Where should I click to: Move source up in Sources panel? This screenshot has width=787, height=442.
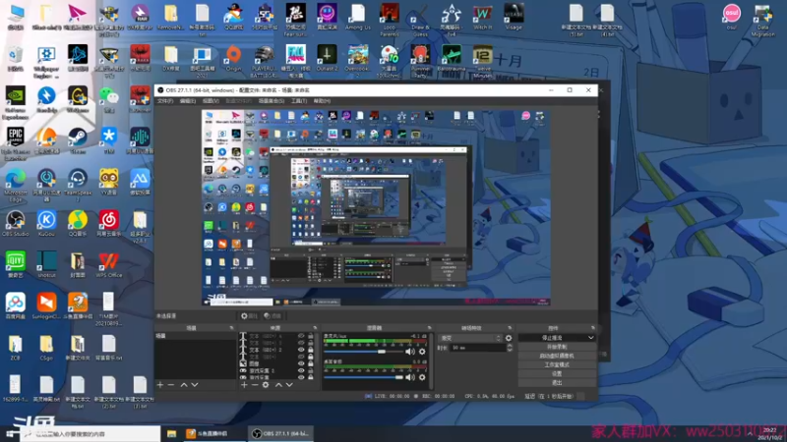278,385
